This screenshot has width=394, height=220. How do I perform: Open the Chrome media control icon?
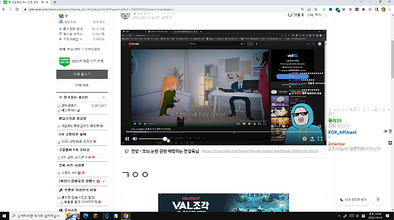click(370, 9)
